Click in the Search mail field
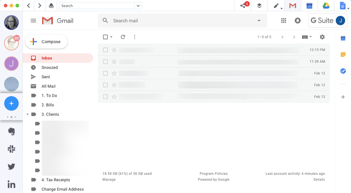The image size is (351, 193). click(183, 21)
